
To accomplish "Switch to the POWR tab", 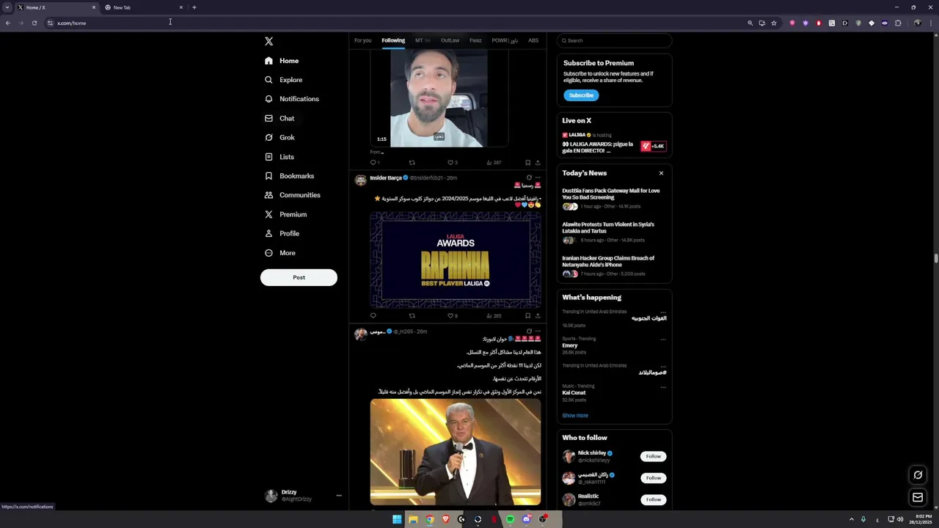I will point(505,40).
